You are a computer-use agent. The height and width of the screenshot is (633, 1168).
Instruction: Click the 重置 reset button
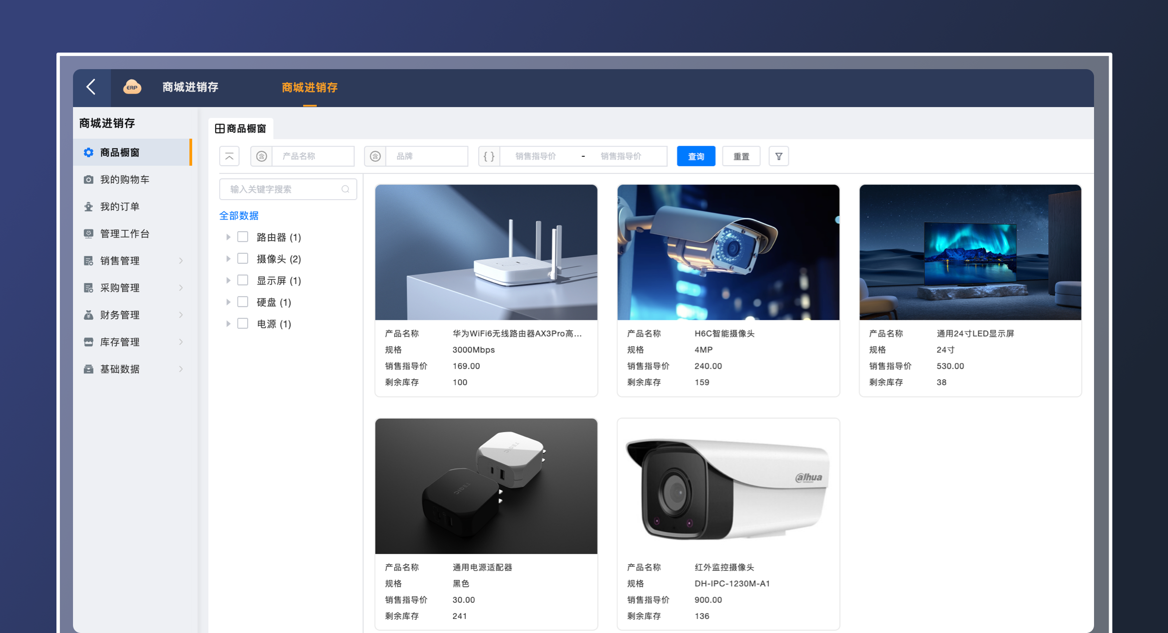(x=741, y=156)
